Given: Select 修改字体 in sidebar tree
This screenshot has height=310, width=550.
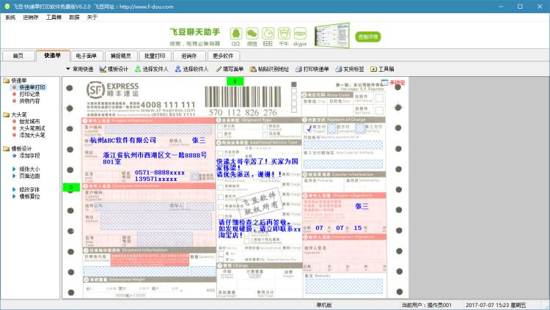Looking at the screenshot, I should tap(29, 190).
